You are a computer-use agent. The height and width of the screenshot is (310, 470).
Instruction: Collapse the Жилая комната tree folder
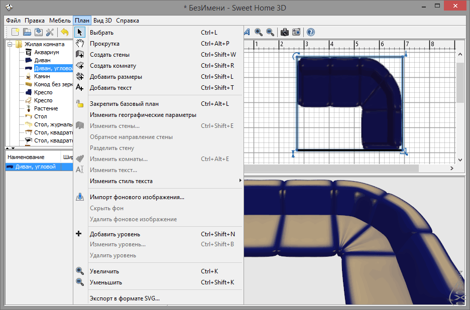(10, 44)
